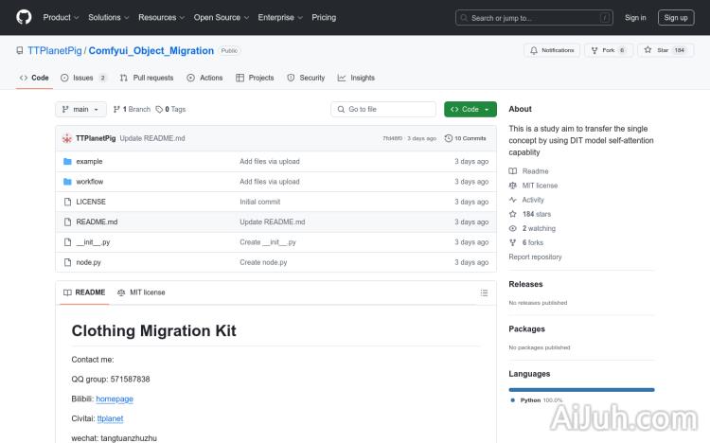Screen dimensions: 710x443
Task: Open the example folder icon
Action: [67, 161]
